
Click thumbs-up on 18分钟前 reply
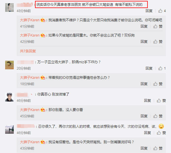(x=155, y=84)
